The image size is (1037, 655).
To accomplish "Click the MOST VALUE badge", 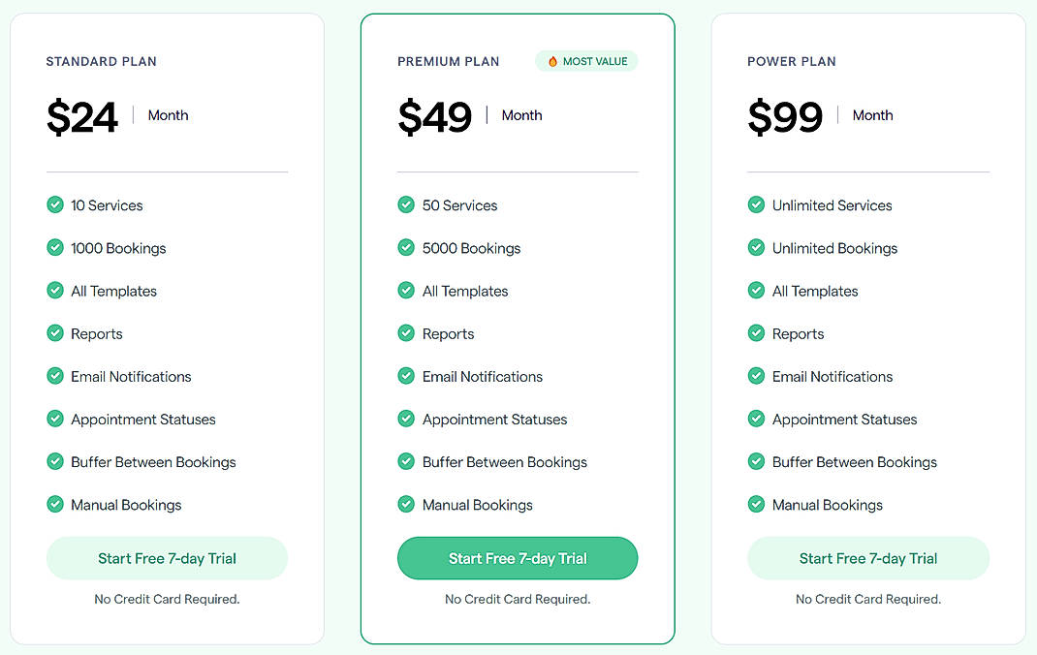I will pyautogui.click(x=585, y=60).
